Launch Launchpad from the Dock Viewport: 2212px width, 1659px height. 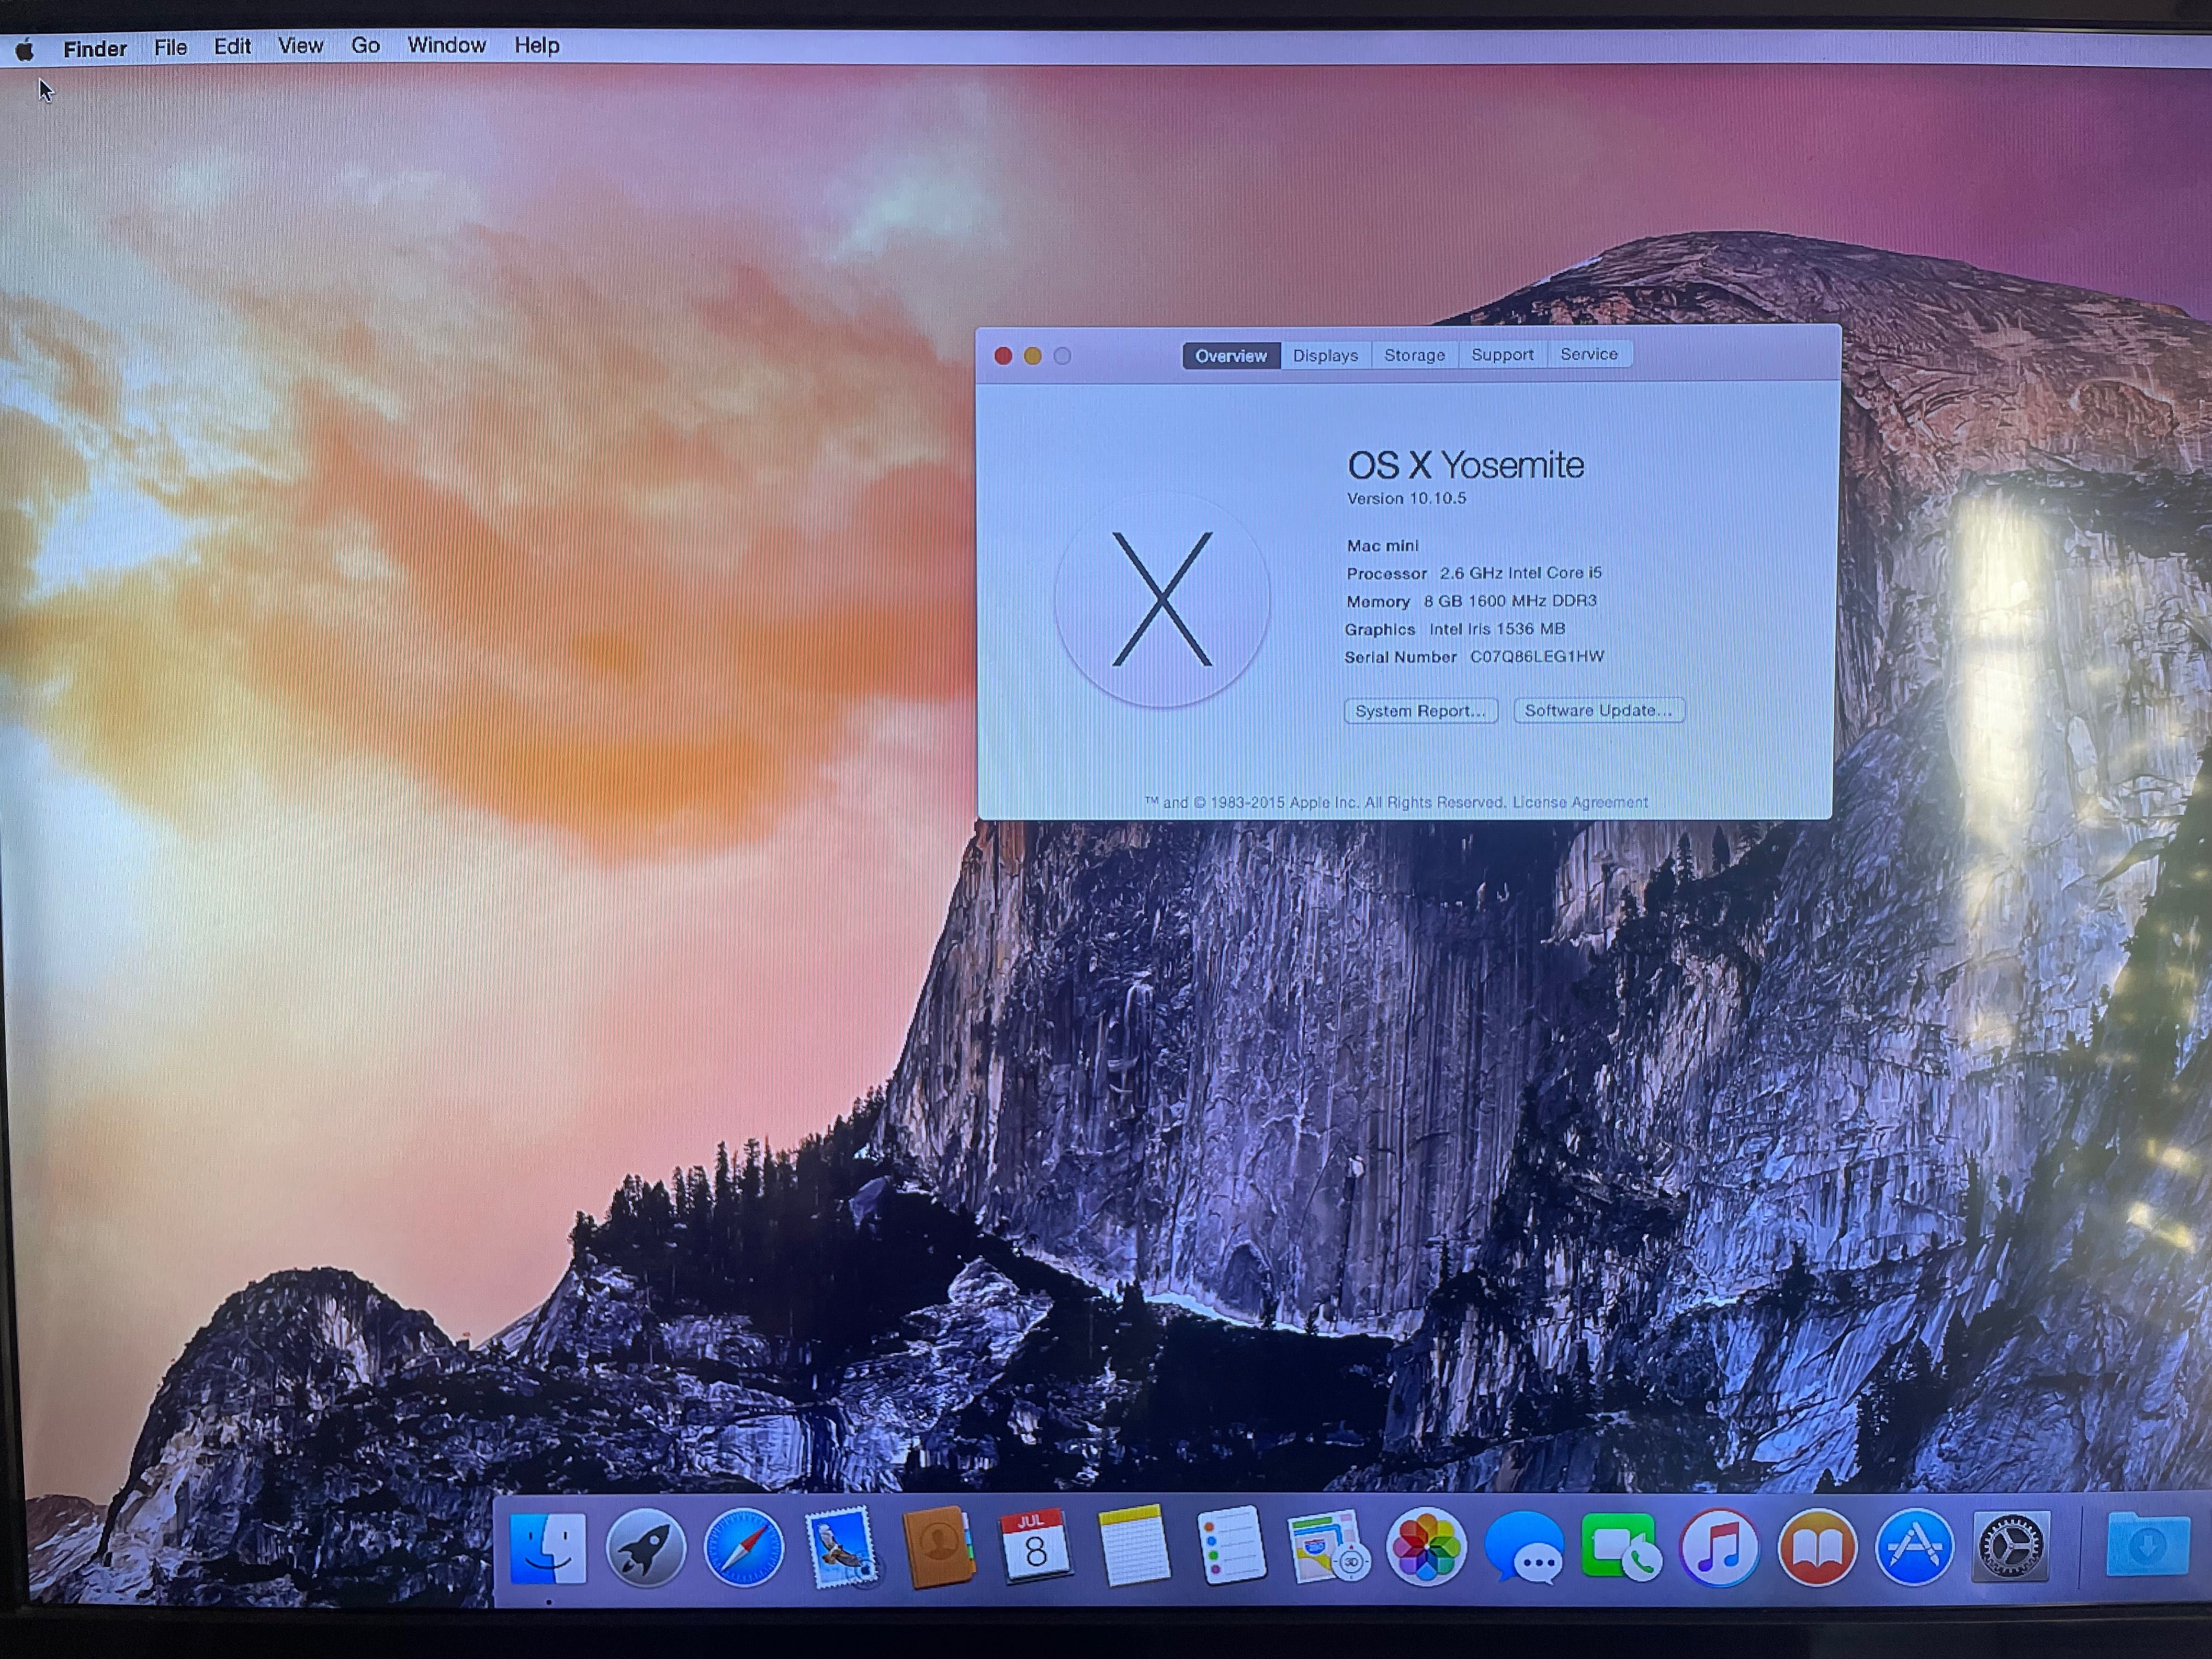[646, 1548]
